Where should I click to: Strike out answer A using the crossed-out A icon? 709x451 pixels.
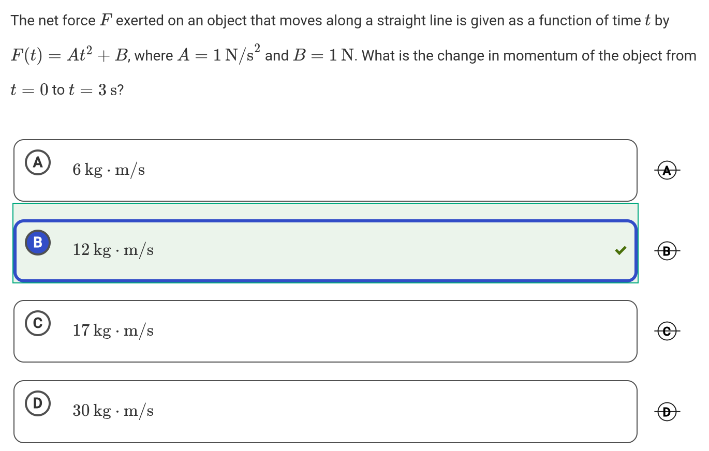click(668, 170)
